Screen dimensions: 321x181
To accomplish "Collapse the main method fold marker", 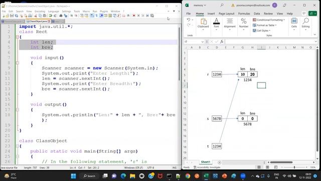I will pos(18,156).
